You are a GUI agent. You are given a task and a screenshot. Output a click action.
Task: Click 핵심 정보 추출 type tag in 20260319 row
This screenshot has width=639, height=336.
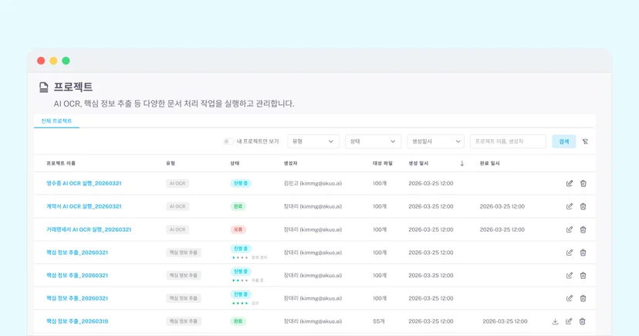pyautogui.click(x=184, y=321)
